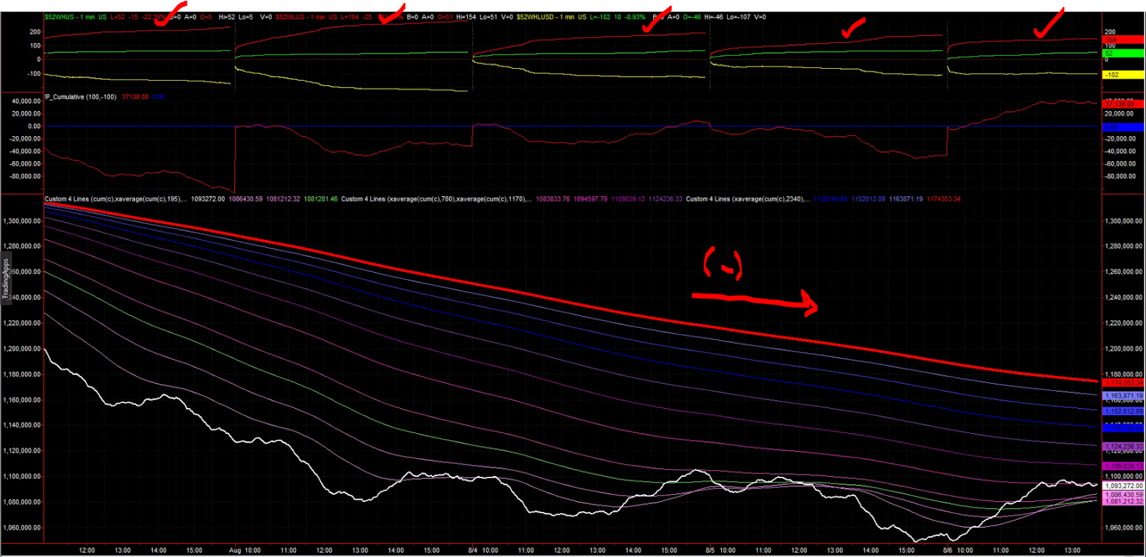1146x557 pixels.
Task: Click the 1,109,039.13 magenta axis tag
Action: coord(1123,466)
